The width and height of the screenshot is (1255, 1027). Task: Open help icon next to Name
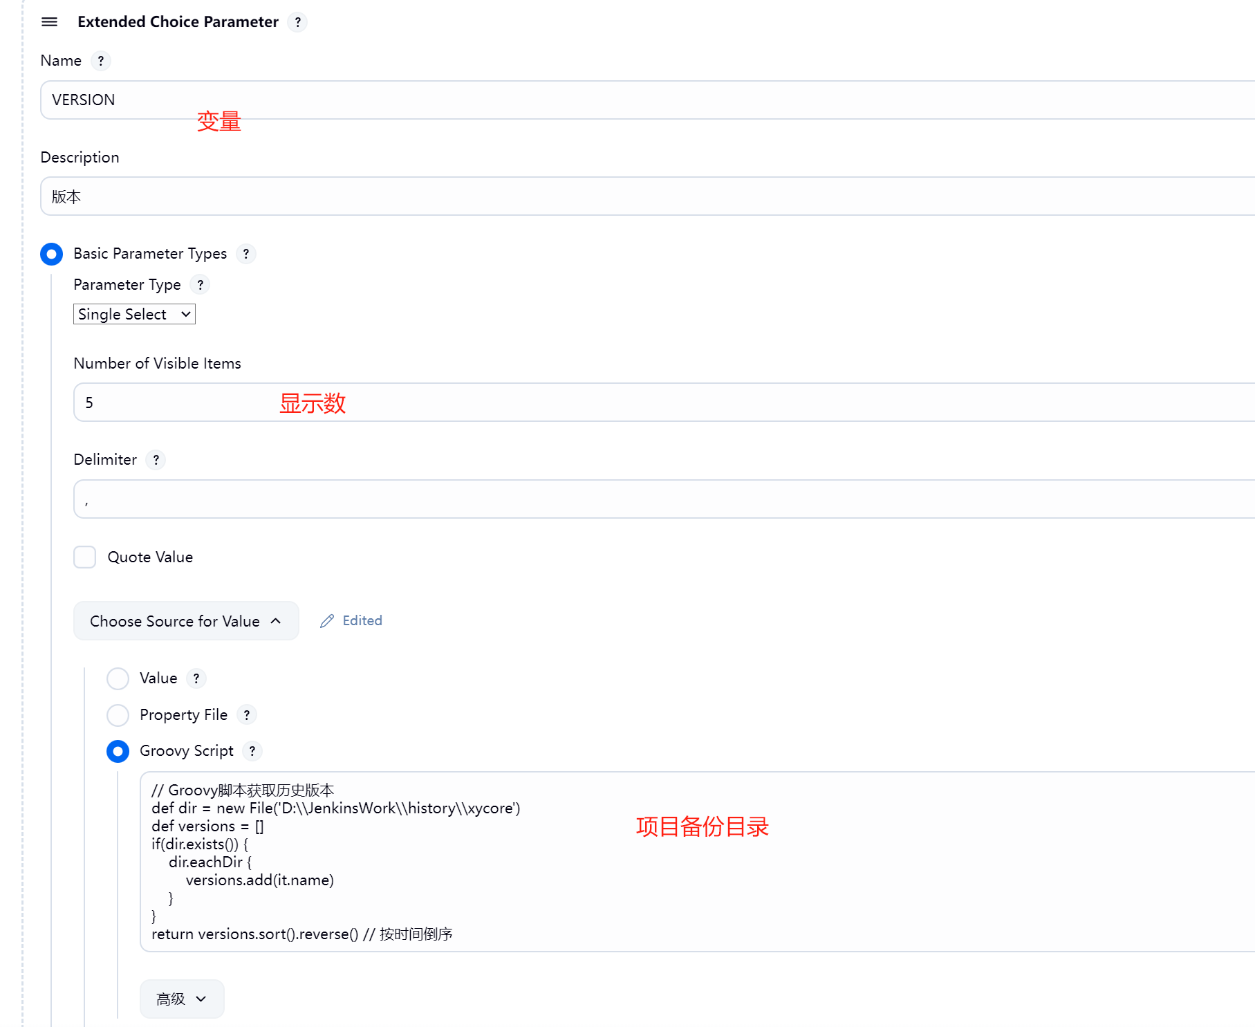101,61
